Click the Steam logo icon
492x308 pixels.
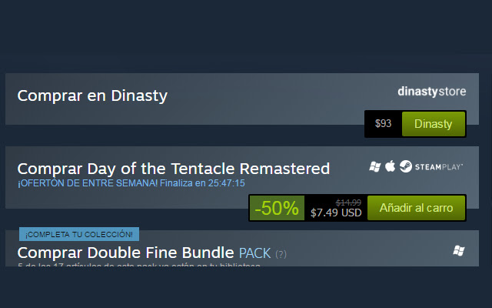point(406,166)
